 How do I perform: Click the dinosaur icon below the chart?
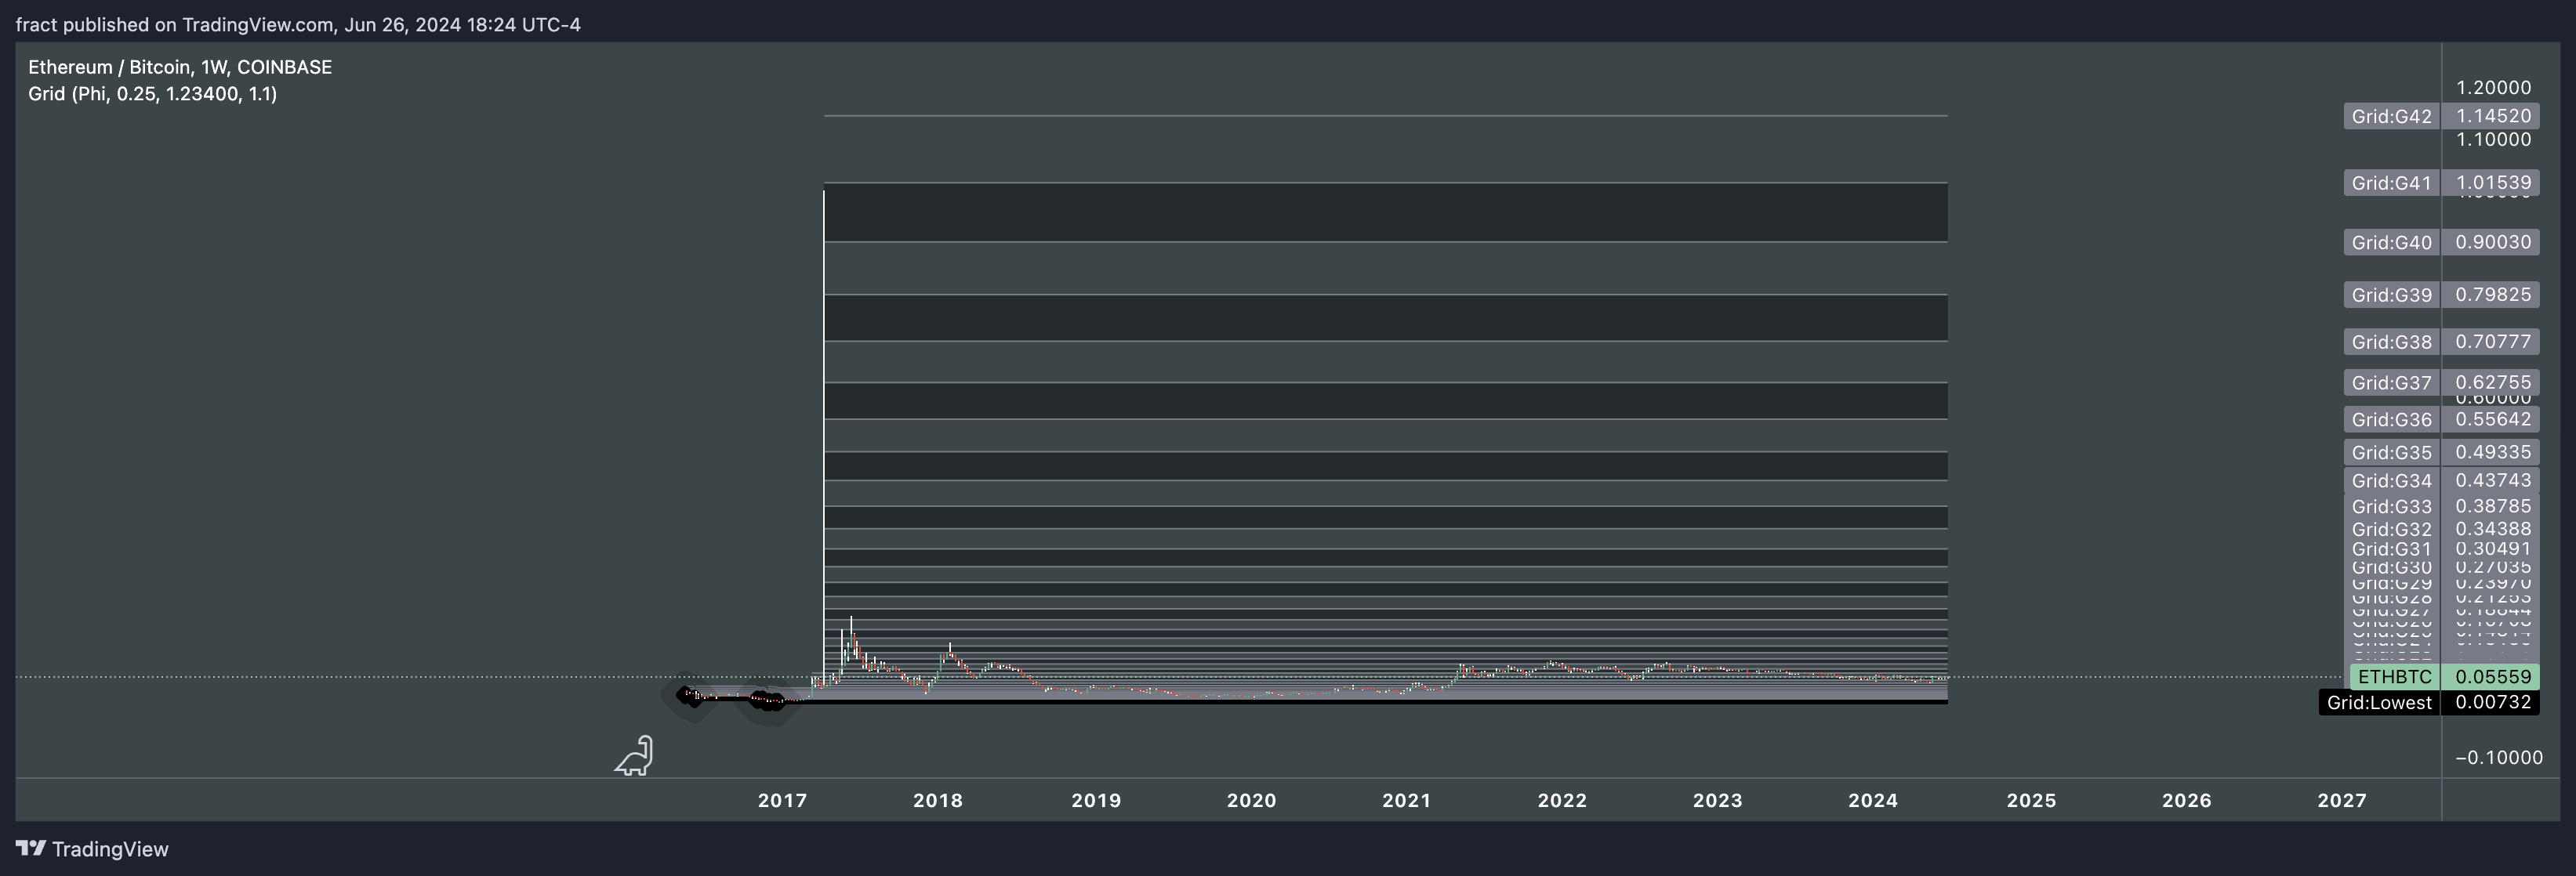coord(634,756)
